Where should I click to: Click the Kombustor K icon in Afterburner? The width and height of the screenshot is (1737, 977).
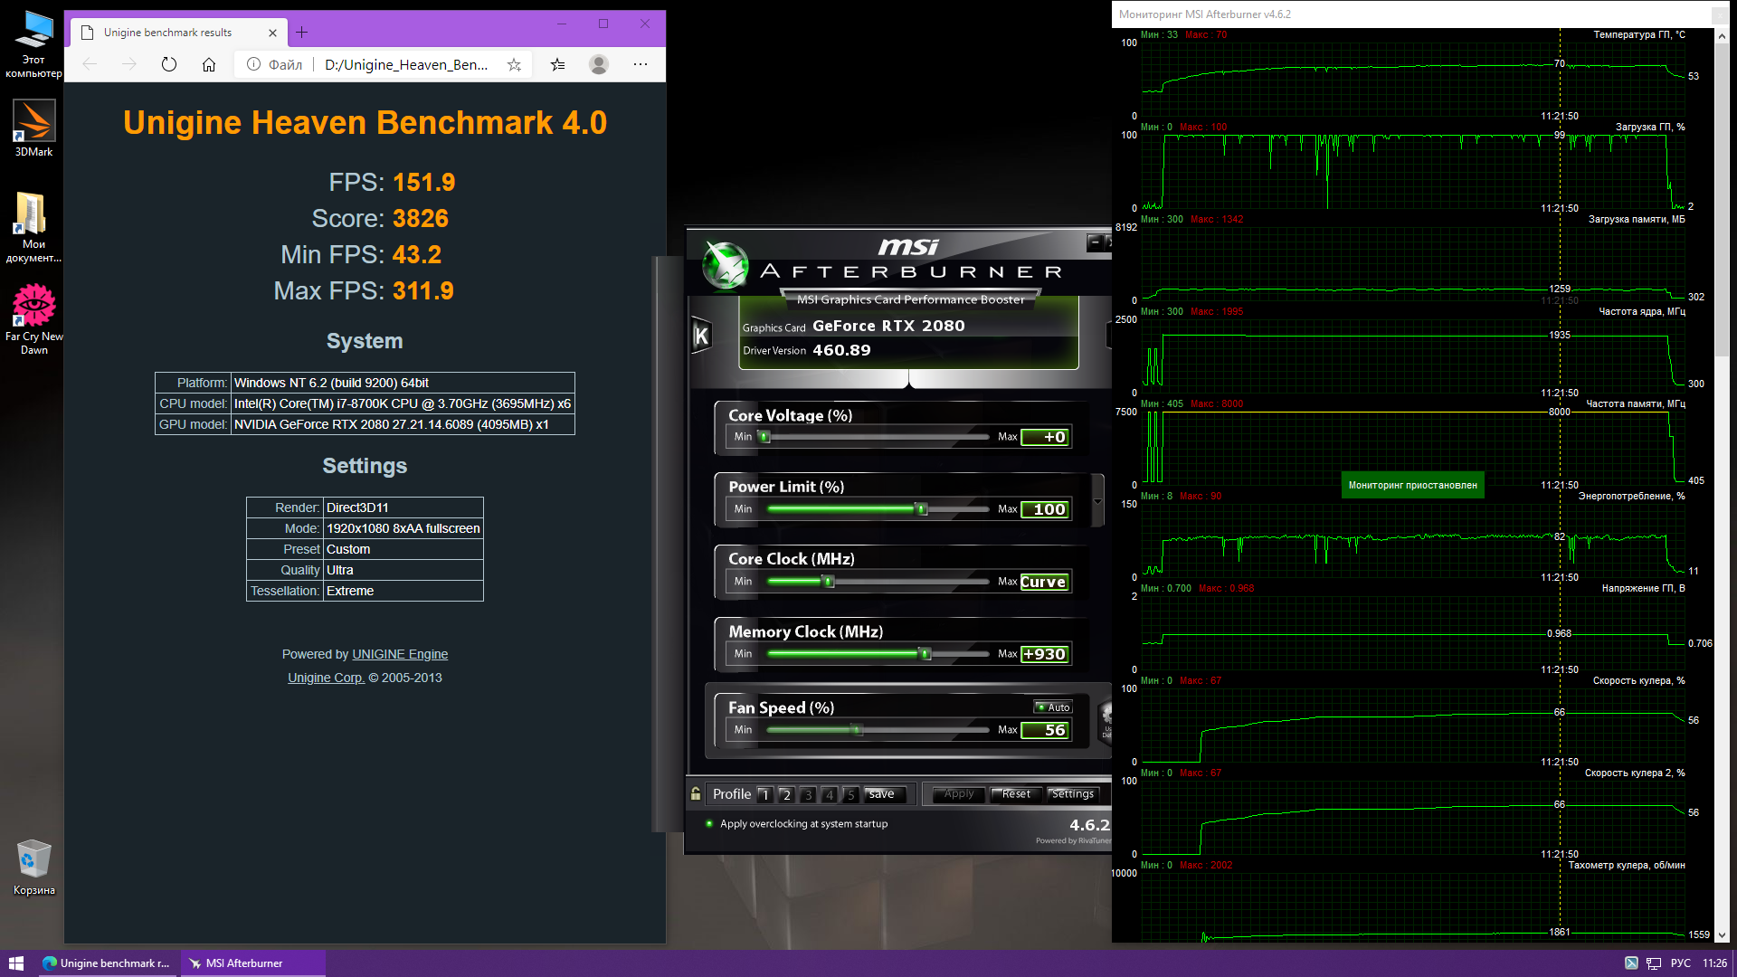pyautogui.click(x=701, y=337)
